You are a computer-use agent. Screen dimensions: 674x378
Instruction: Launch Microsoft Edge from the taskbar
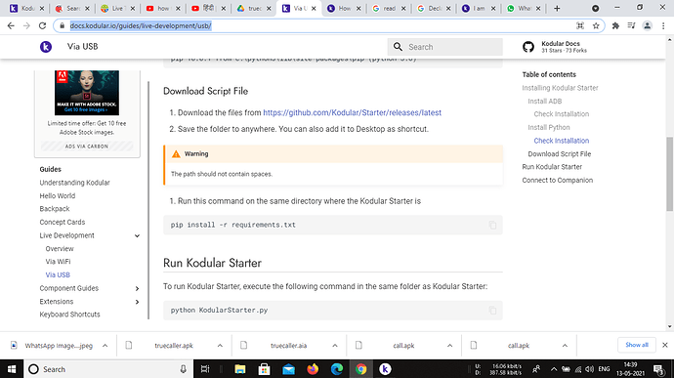[337, 369]
